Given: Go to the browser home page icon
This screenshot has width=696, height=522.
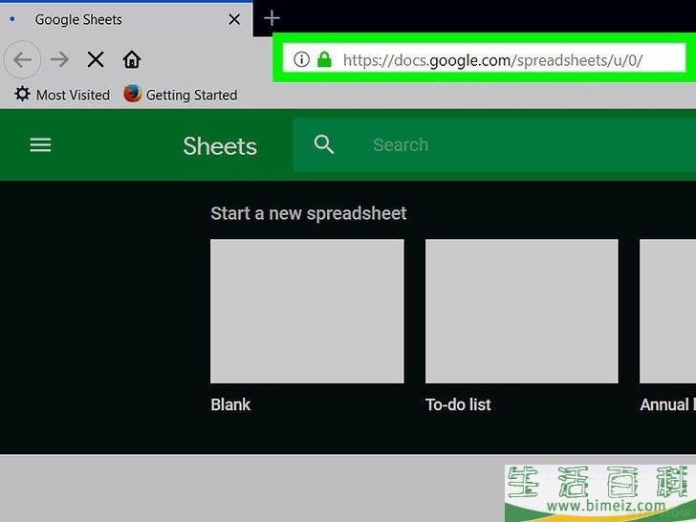Looking at the screenshot, I should tap(132, 59).
